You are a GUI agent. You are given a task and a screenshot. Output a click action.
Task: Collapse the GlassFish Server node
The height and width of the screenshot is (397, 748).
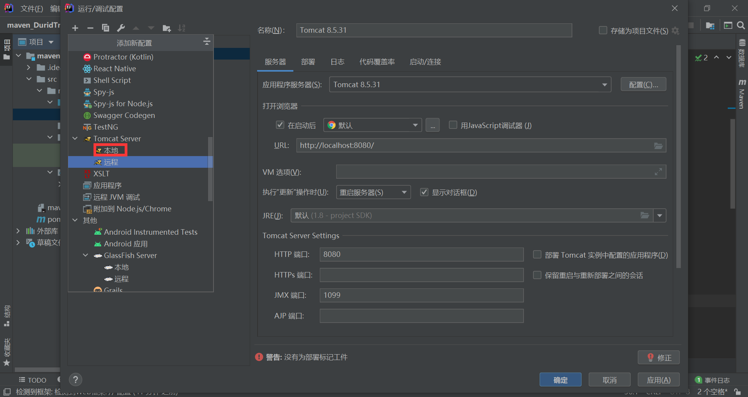coord(86,255)
